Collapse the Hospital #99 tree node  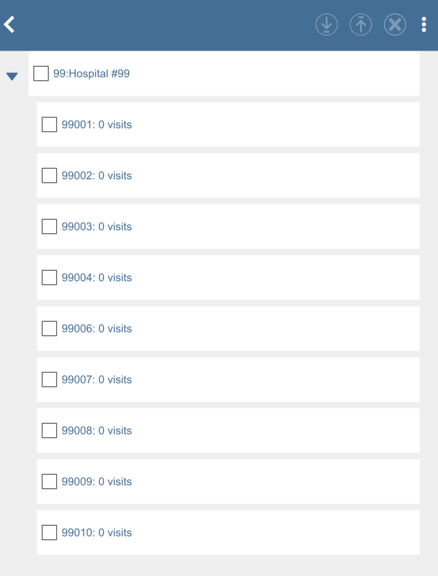coord(12,76)
